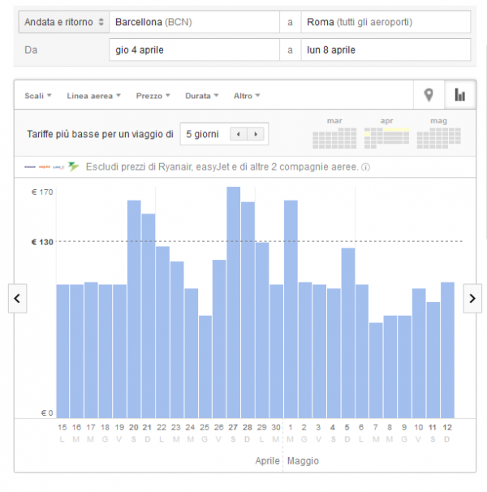Switch to the map view pin icon

tap(429, 96)
